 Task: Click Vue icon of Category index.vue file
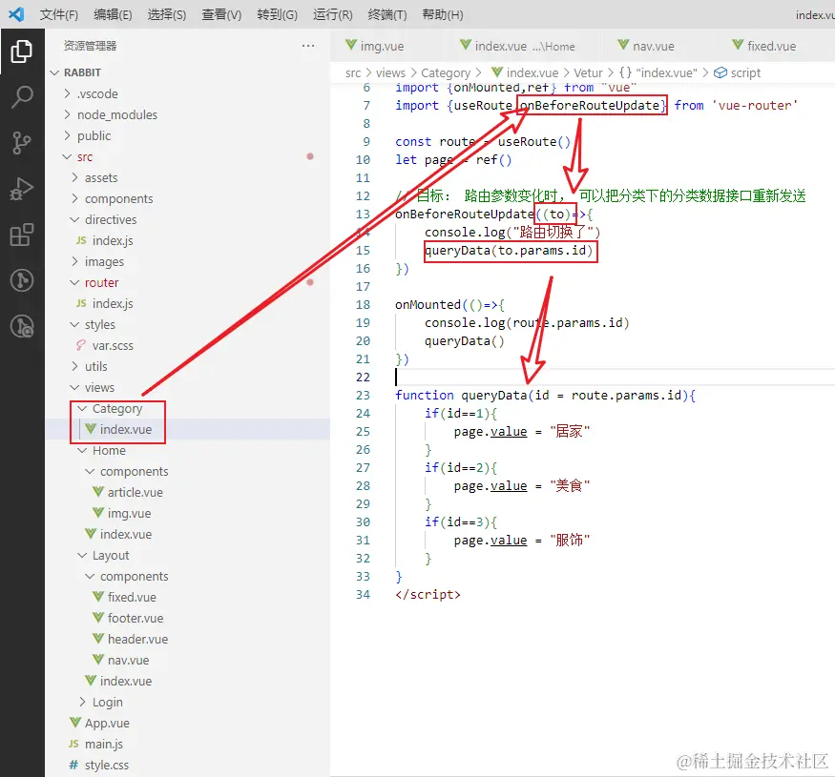tap(91, 429)
